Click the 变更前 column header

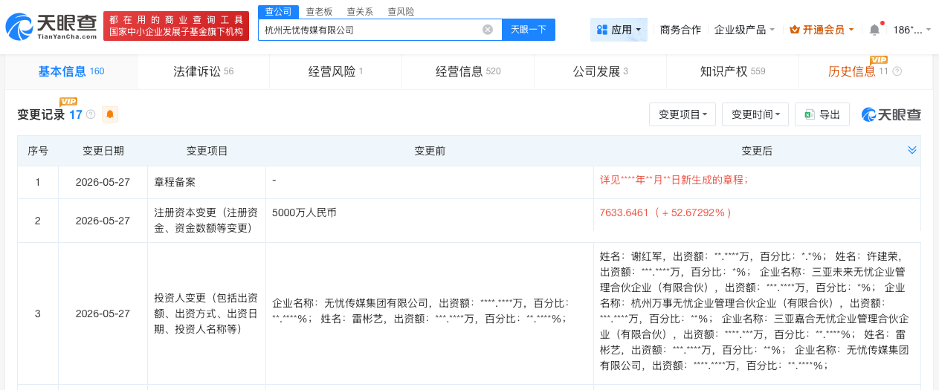pyautogui.click(x=430, y=151)
